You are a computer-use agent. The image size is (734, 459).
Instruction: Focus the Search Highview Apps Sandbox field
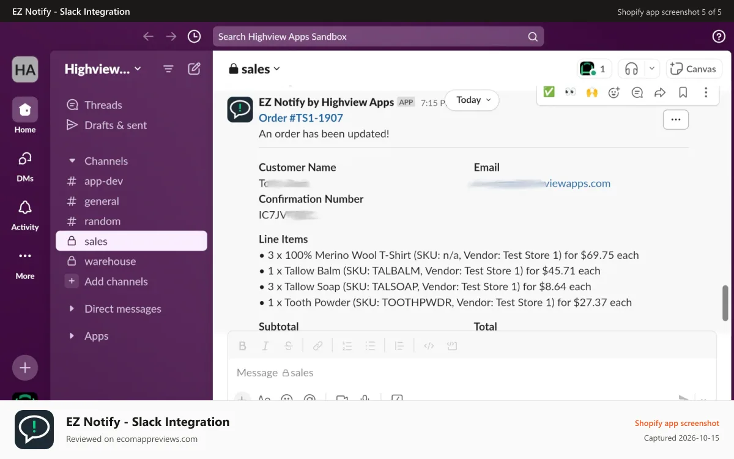pos(378,37)
